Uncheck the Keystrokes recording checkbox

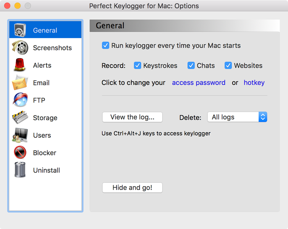pyautogui.click(x=138, y=65)
